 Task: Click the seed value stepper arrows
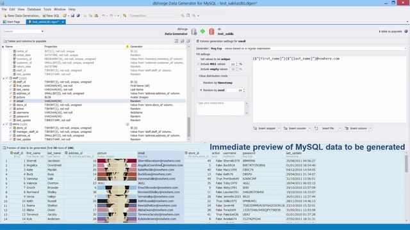pos(244,90)
